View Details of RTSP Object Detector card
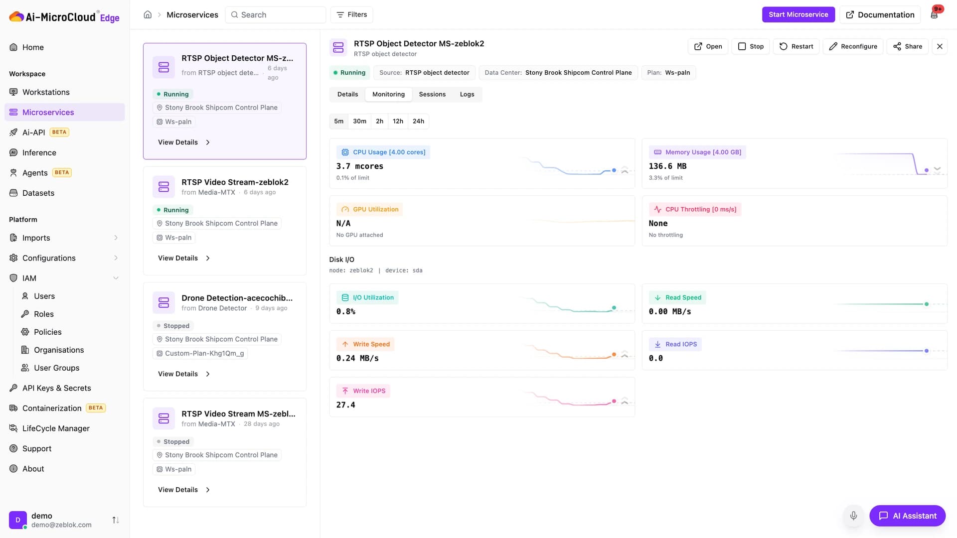 184,142
